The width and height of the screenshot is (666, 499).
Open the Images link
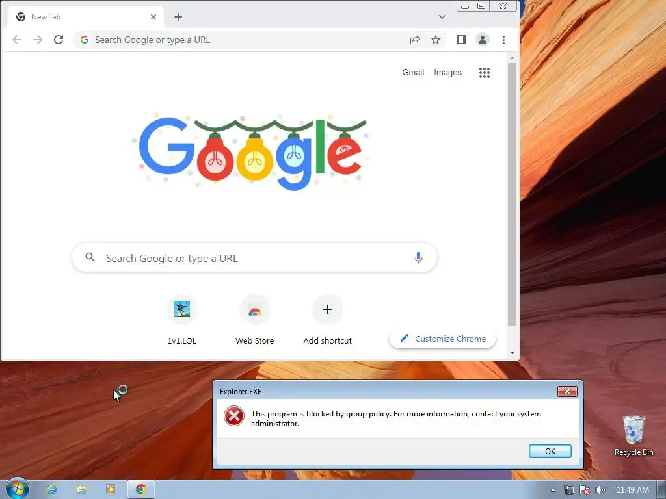click(447, 73)
